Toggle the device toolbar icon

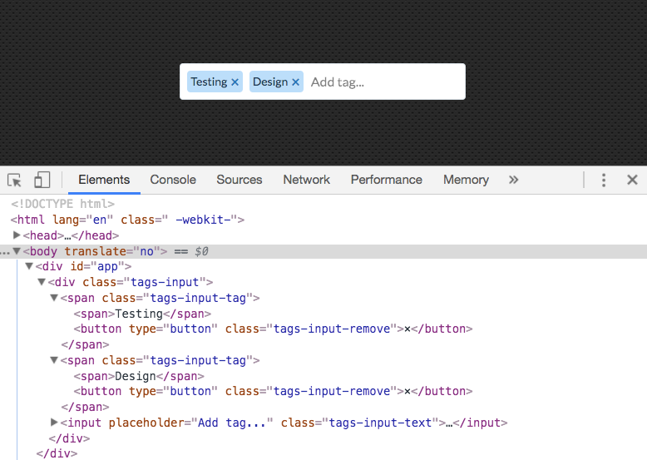coord(42,180)
